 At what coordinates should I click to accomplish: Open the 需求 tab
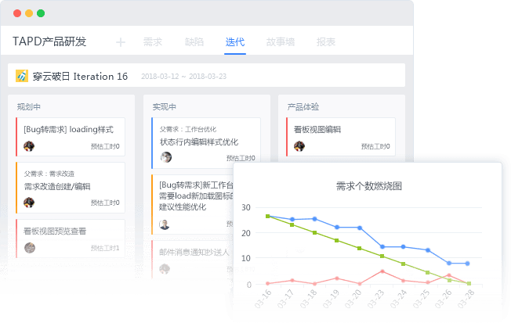[x=153, y=42]
